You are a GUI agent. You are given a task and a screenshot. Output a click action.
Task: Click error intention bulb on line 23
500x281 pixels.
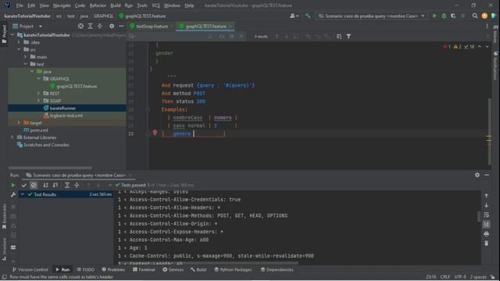click(x=155, y=133)
